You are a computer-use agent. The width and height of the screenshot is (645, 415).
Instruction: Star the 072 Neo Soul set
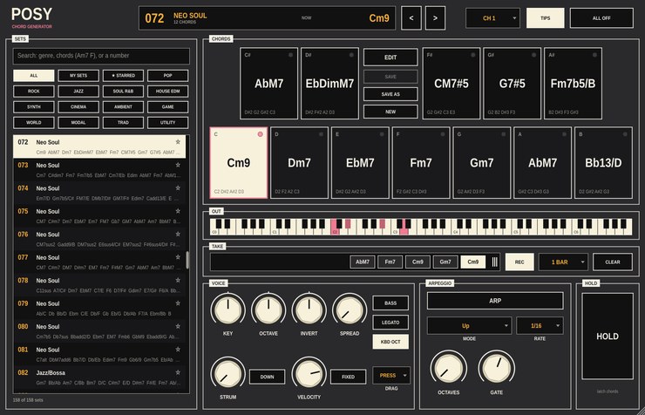[x=178, y=142]
